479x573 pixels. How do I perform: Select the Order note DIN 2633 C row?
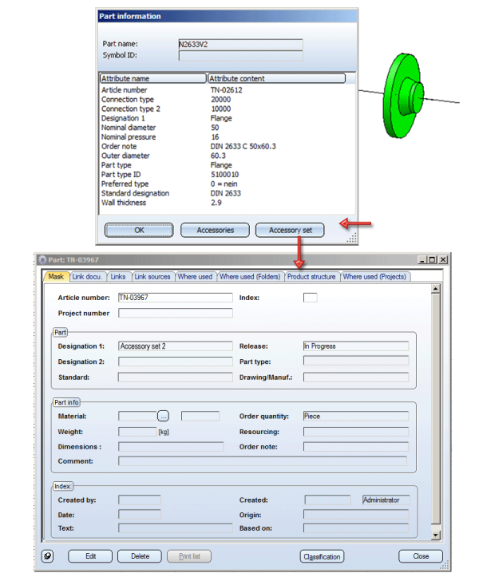(x=227, y=146)
